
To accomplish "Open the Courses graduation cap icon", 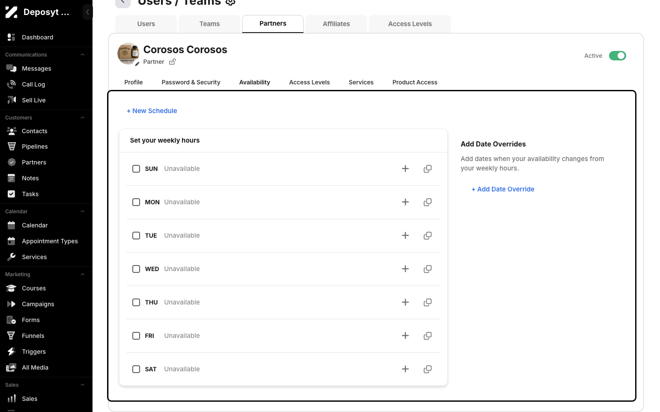I will pos(12,288).
